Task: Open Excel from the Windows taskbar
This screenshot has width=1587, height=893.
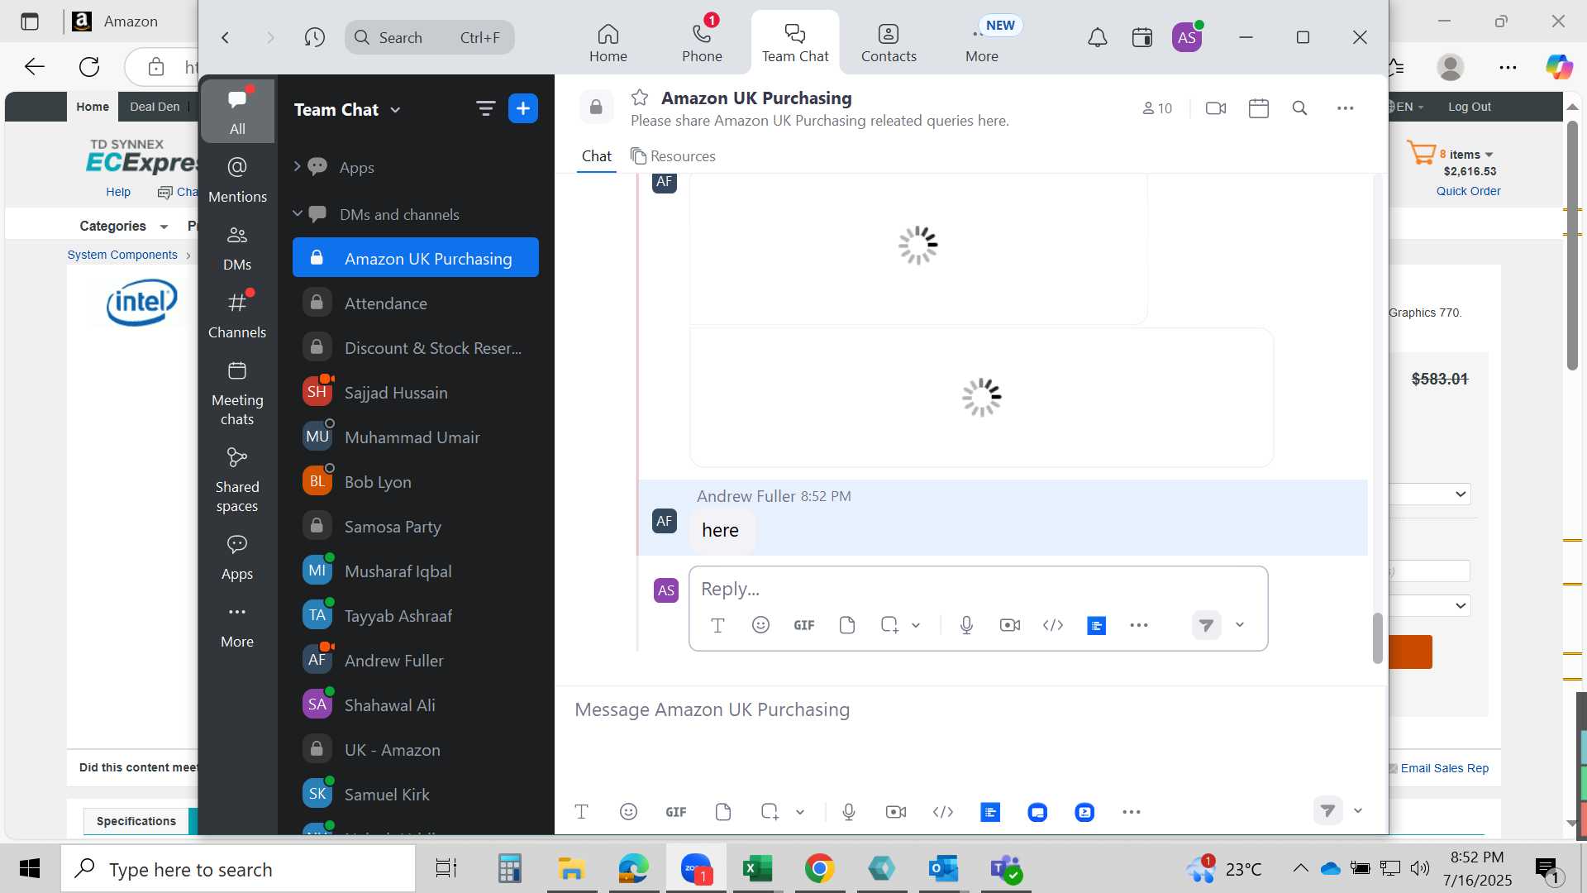Action: pyautogui.click(x=756, y=869)
